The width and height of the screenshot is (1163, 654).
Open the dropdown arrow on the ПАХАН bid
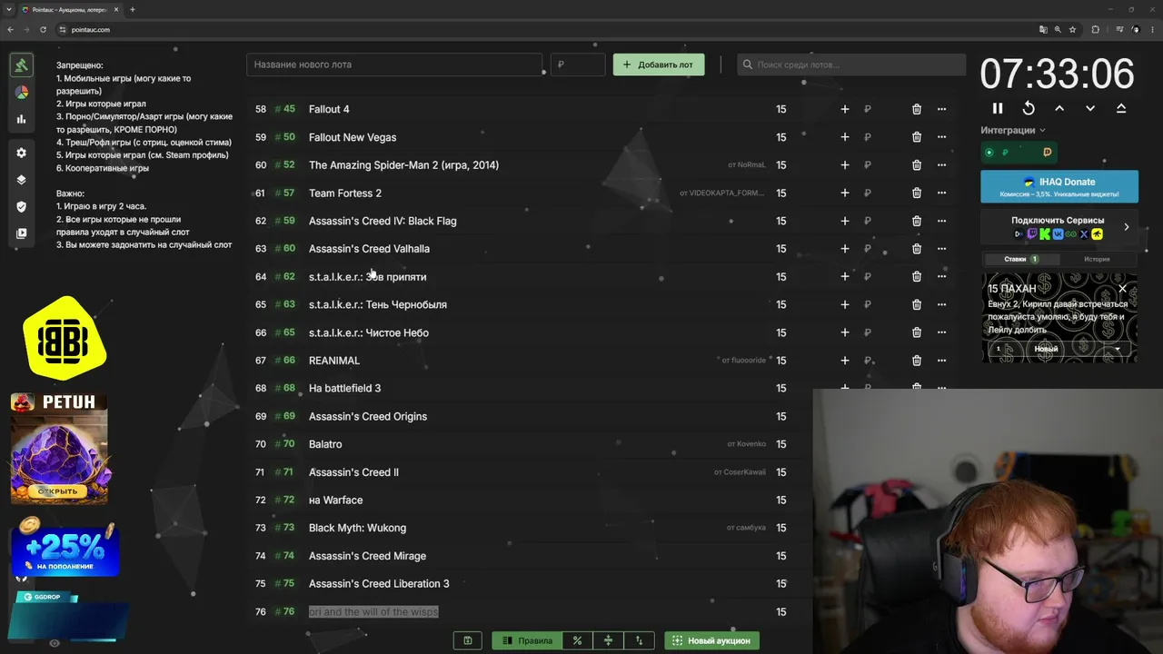(1118, 350)
